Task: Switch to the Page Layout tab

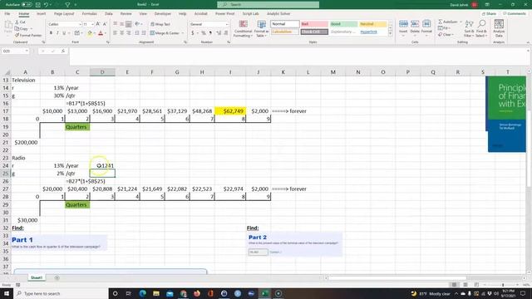Action: click(x=64, y=13)
